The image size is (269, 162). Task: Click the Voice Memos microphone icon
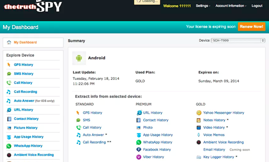(x=199, y=135)
